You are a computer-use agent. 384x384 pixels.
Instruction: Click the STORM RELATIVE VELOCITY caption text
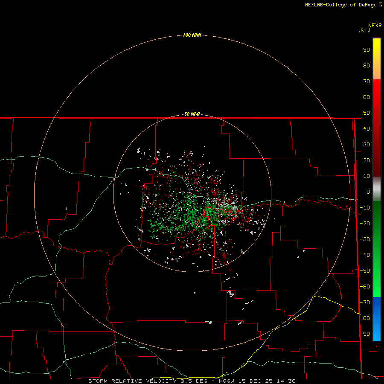[132, 381]
